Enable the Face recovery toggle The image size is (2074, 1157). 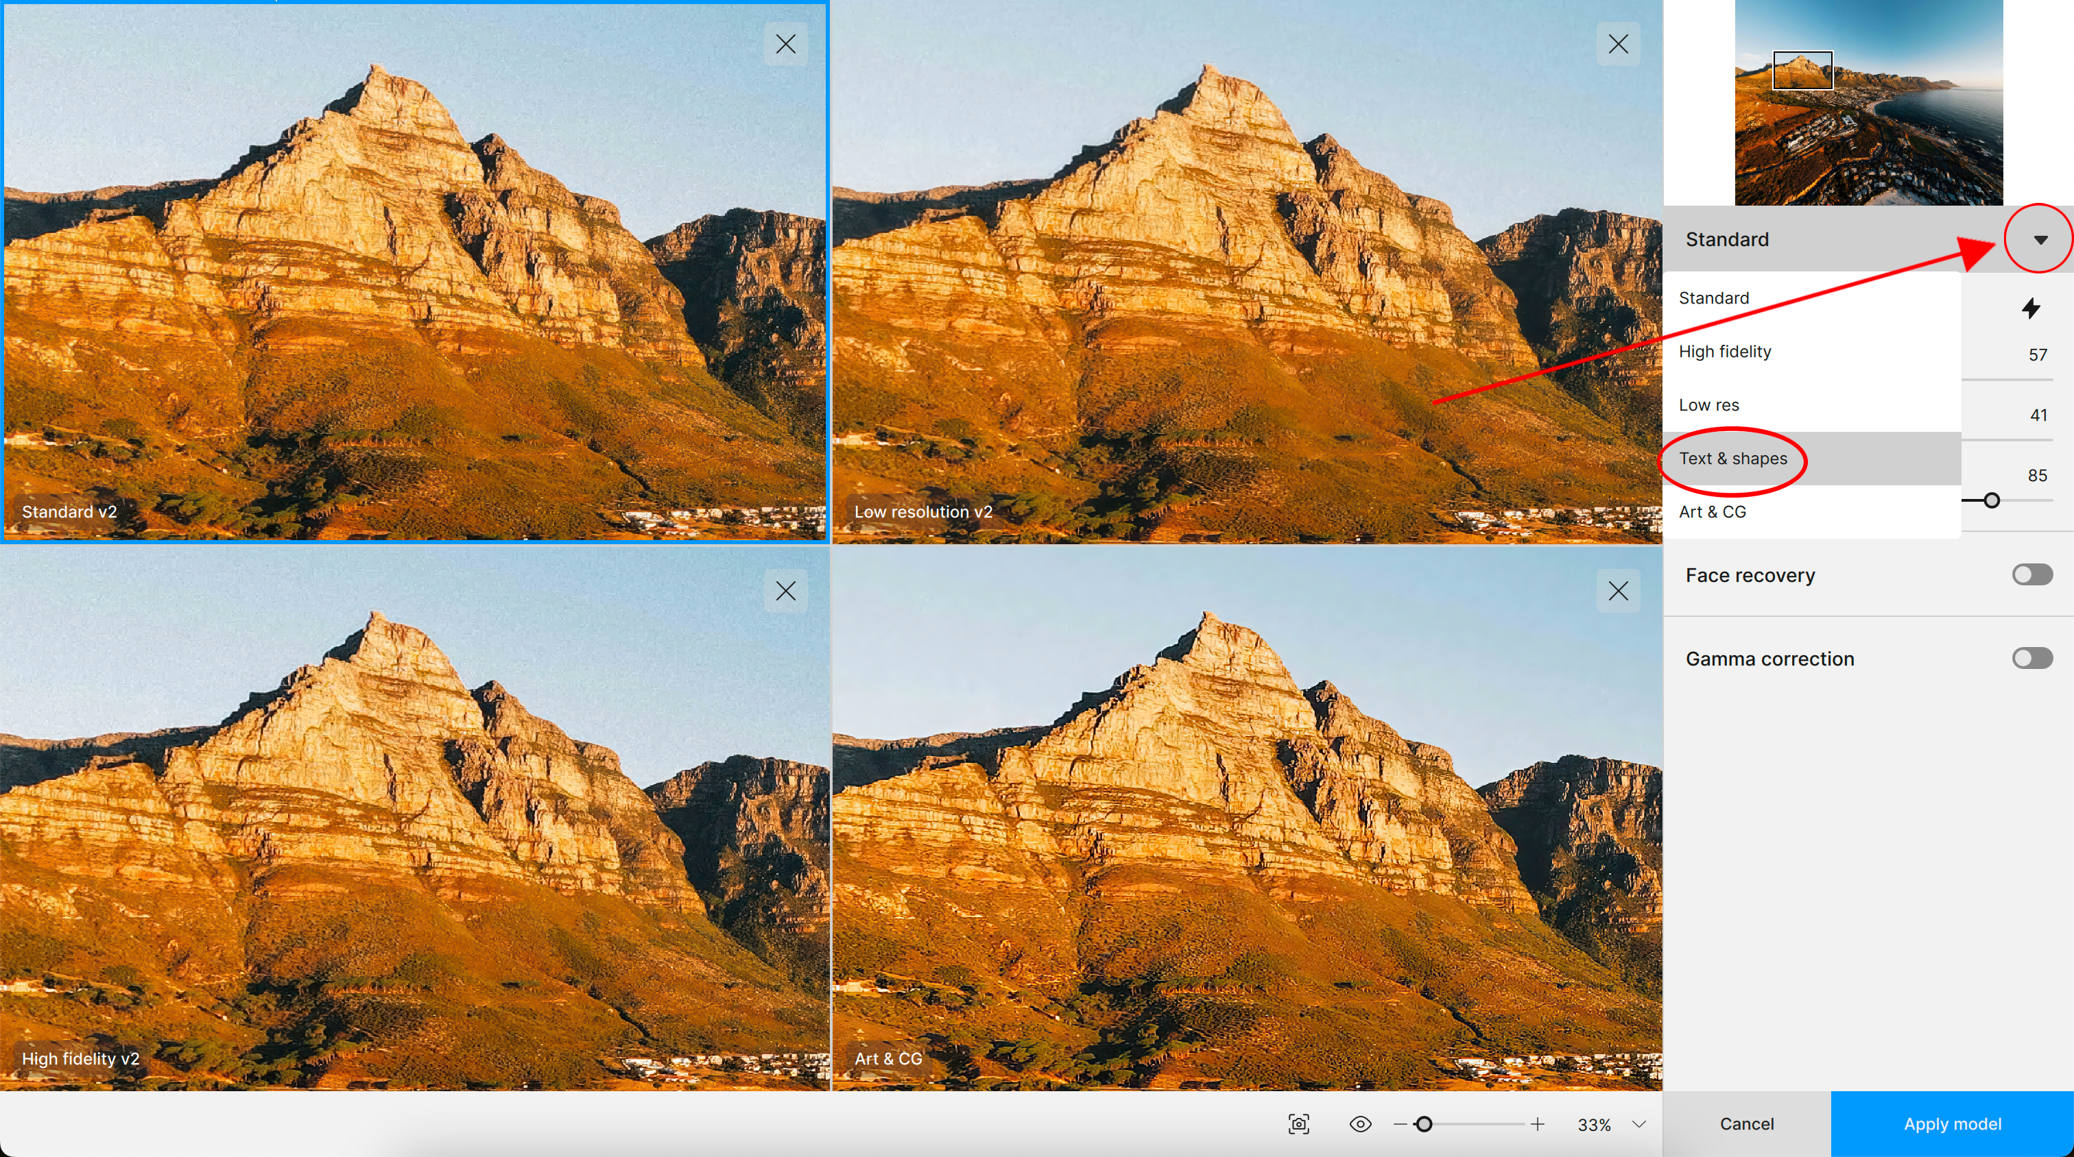tap(2031, 574)
